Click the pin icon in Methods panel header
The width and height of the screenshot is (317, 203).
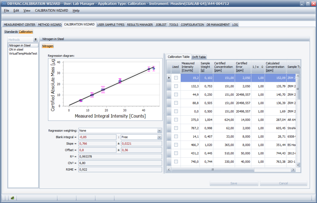[36, 39]
